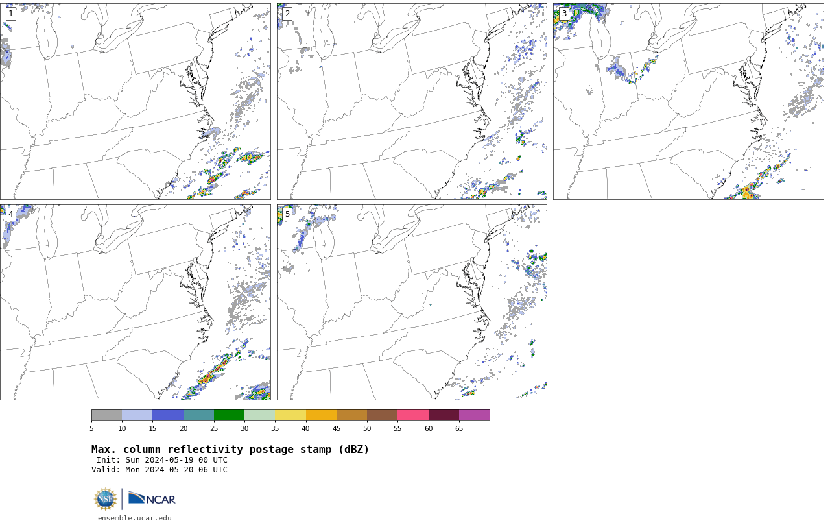Select the light blue 10-15 dBZ swatch

[x=137, y=415]
